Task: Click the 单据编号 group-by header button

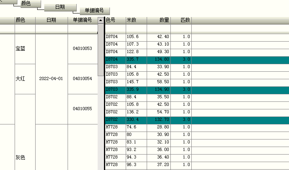Action: pos(95,11)
